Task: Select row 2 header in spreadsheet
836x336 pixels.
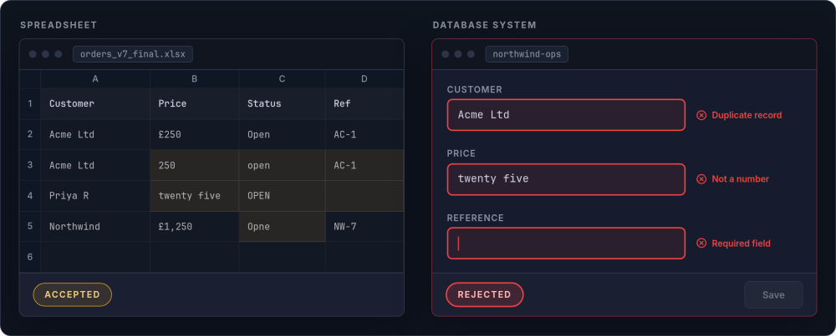Action: point(30,134)
